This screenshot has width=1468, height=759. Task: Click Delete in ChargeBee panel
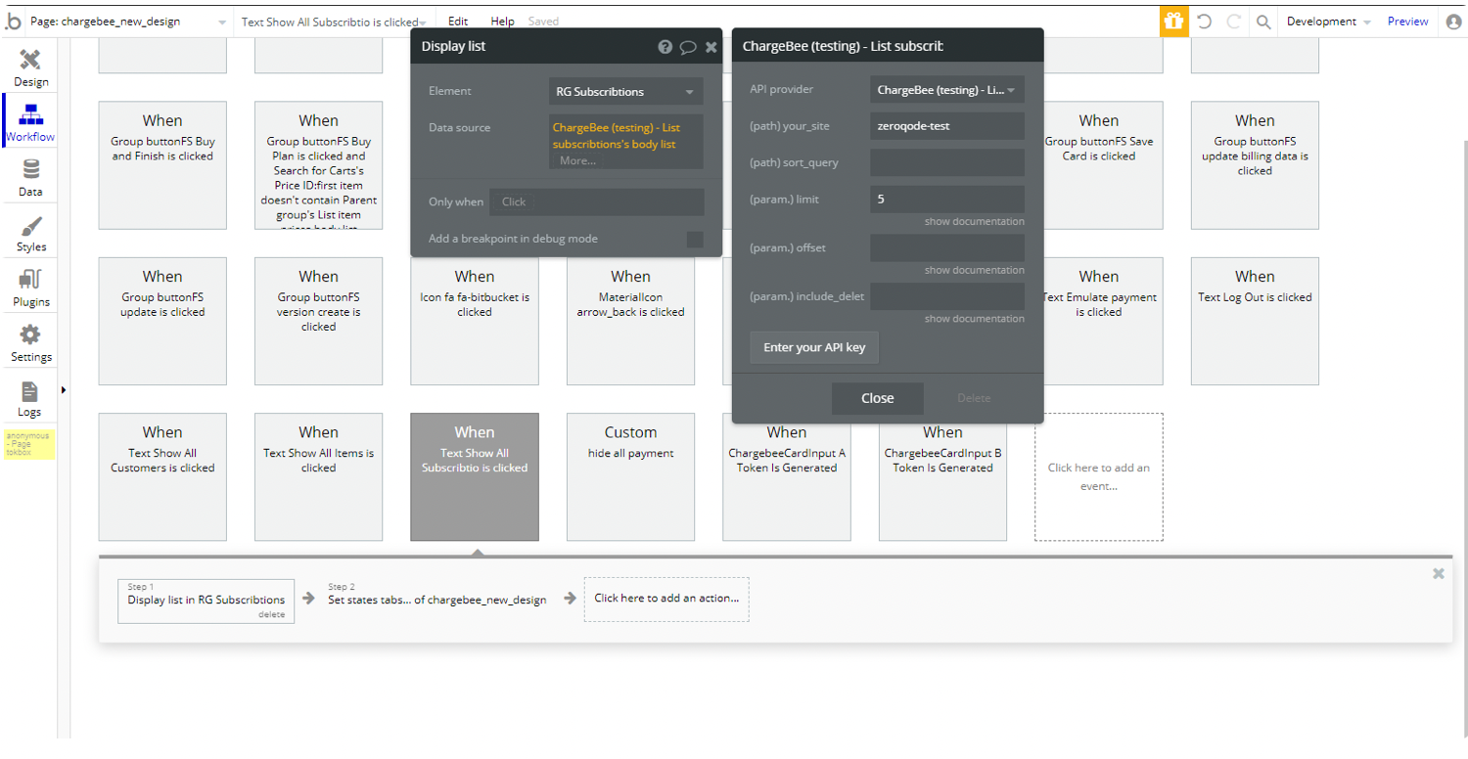click(974, 398)
